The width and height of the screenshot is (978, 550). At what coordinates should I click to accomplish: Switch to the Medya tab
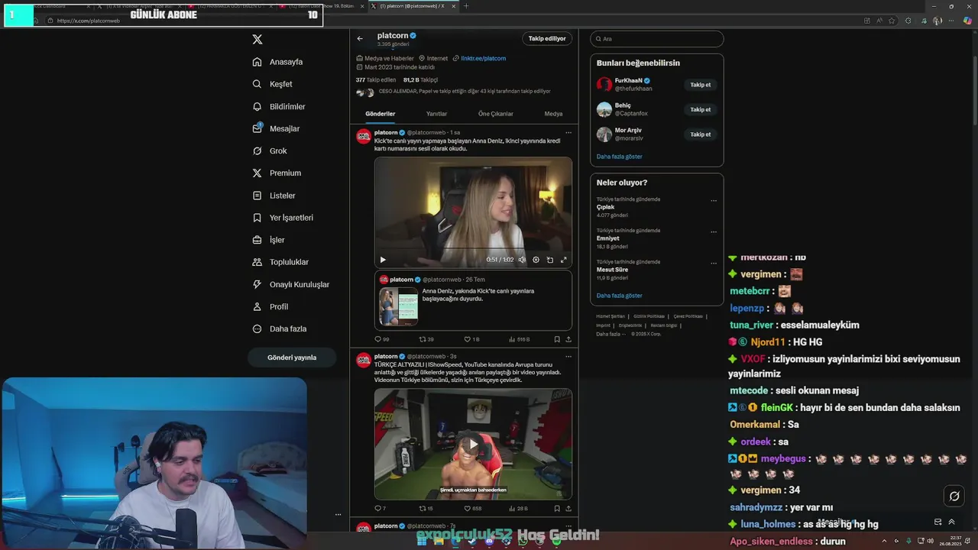(553, 114)
